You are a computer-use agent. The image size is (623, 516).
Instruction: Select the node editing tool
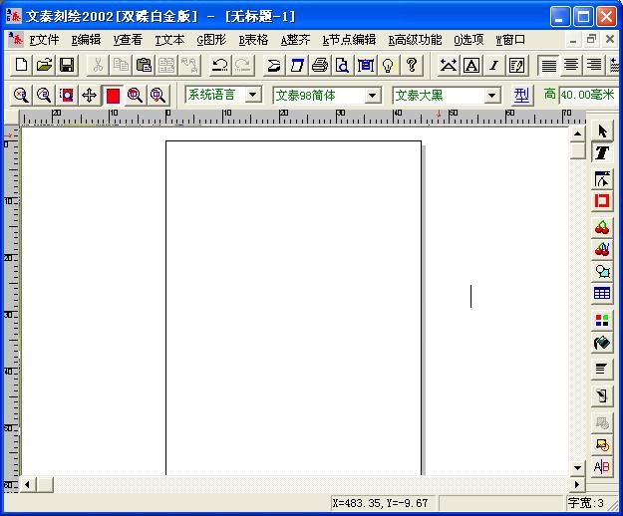(x=602, y=179)
